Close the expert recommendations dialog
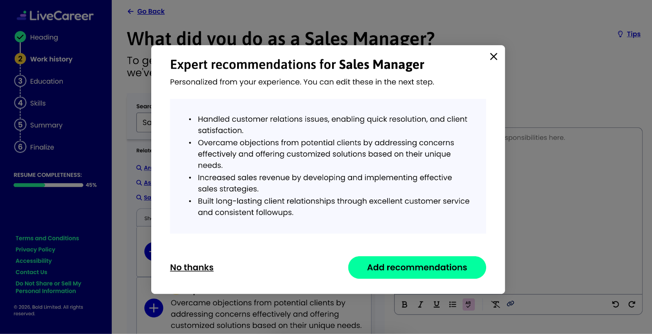This screenshot has height=334, width=652. click(493, 57)
